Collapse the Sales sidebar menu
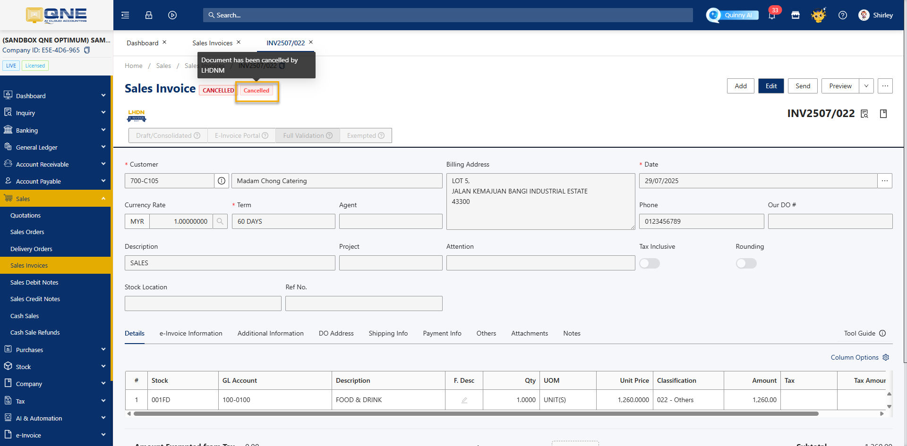 point(55,199)
